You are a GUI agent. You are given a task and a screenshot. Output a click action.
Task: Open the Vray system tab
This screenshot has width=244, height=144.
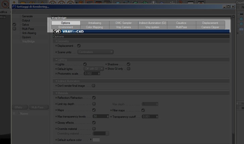152,27
